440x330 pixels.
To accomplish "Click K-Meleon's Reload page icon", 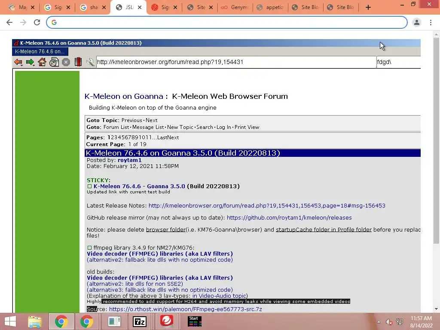I will tap(54, 62).
